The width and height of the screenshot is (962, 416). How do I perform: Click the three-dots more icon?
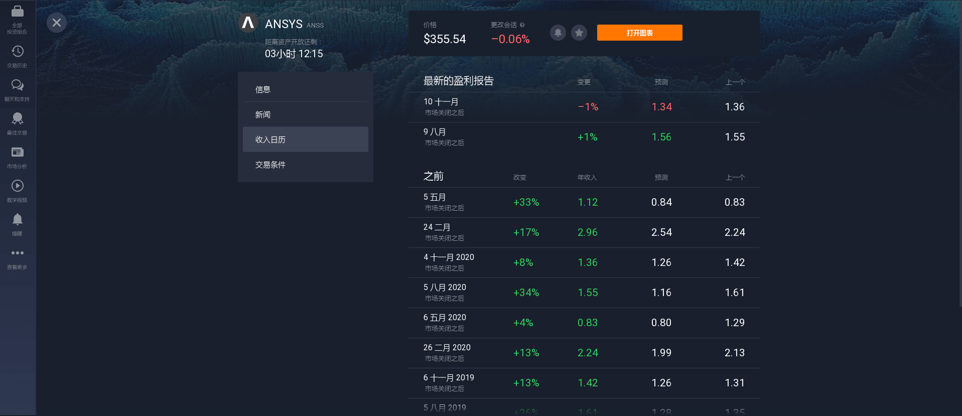[17, 253]
